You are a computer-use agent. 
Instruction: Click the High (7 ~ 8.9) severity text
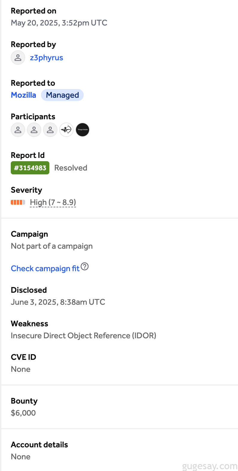53,202
